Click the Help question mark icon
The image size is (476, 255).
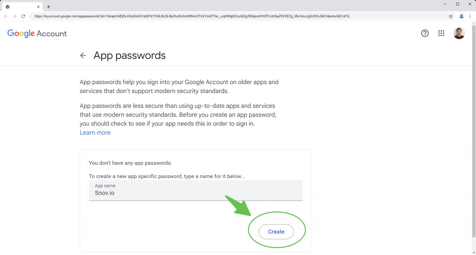coord(425,33)
